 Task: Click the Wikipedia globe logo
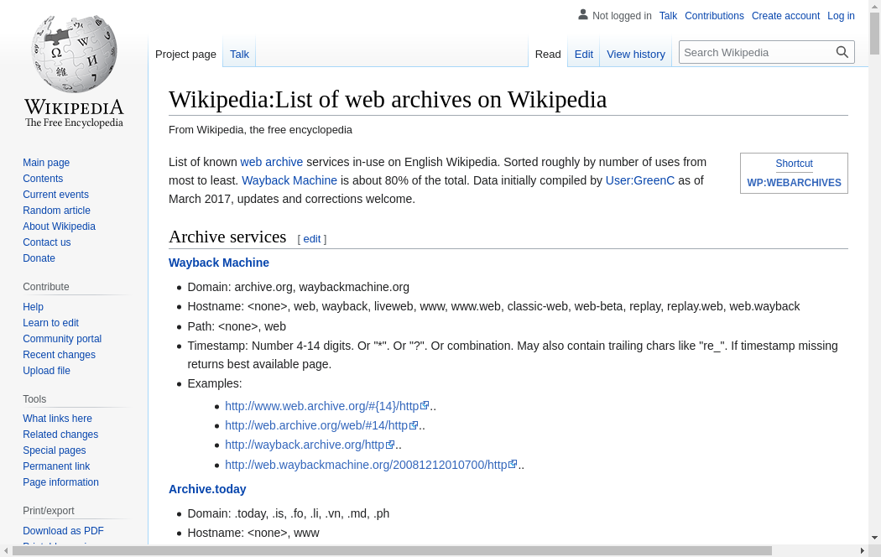74,54
